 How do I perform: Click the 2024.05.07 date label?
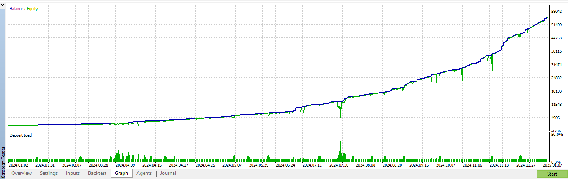click(232, 165)
